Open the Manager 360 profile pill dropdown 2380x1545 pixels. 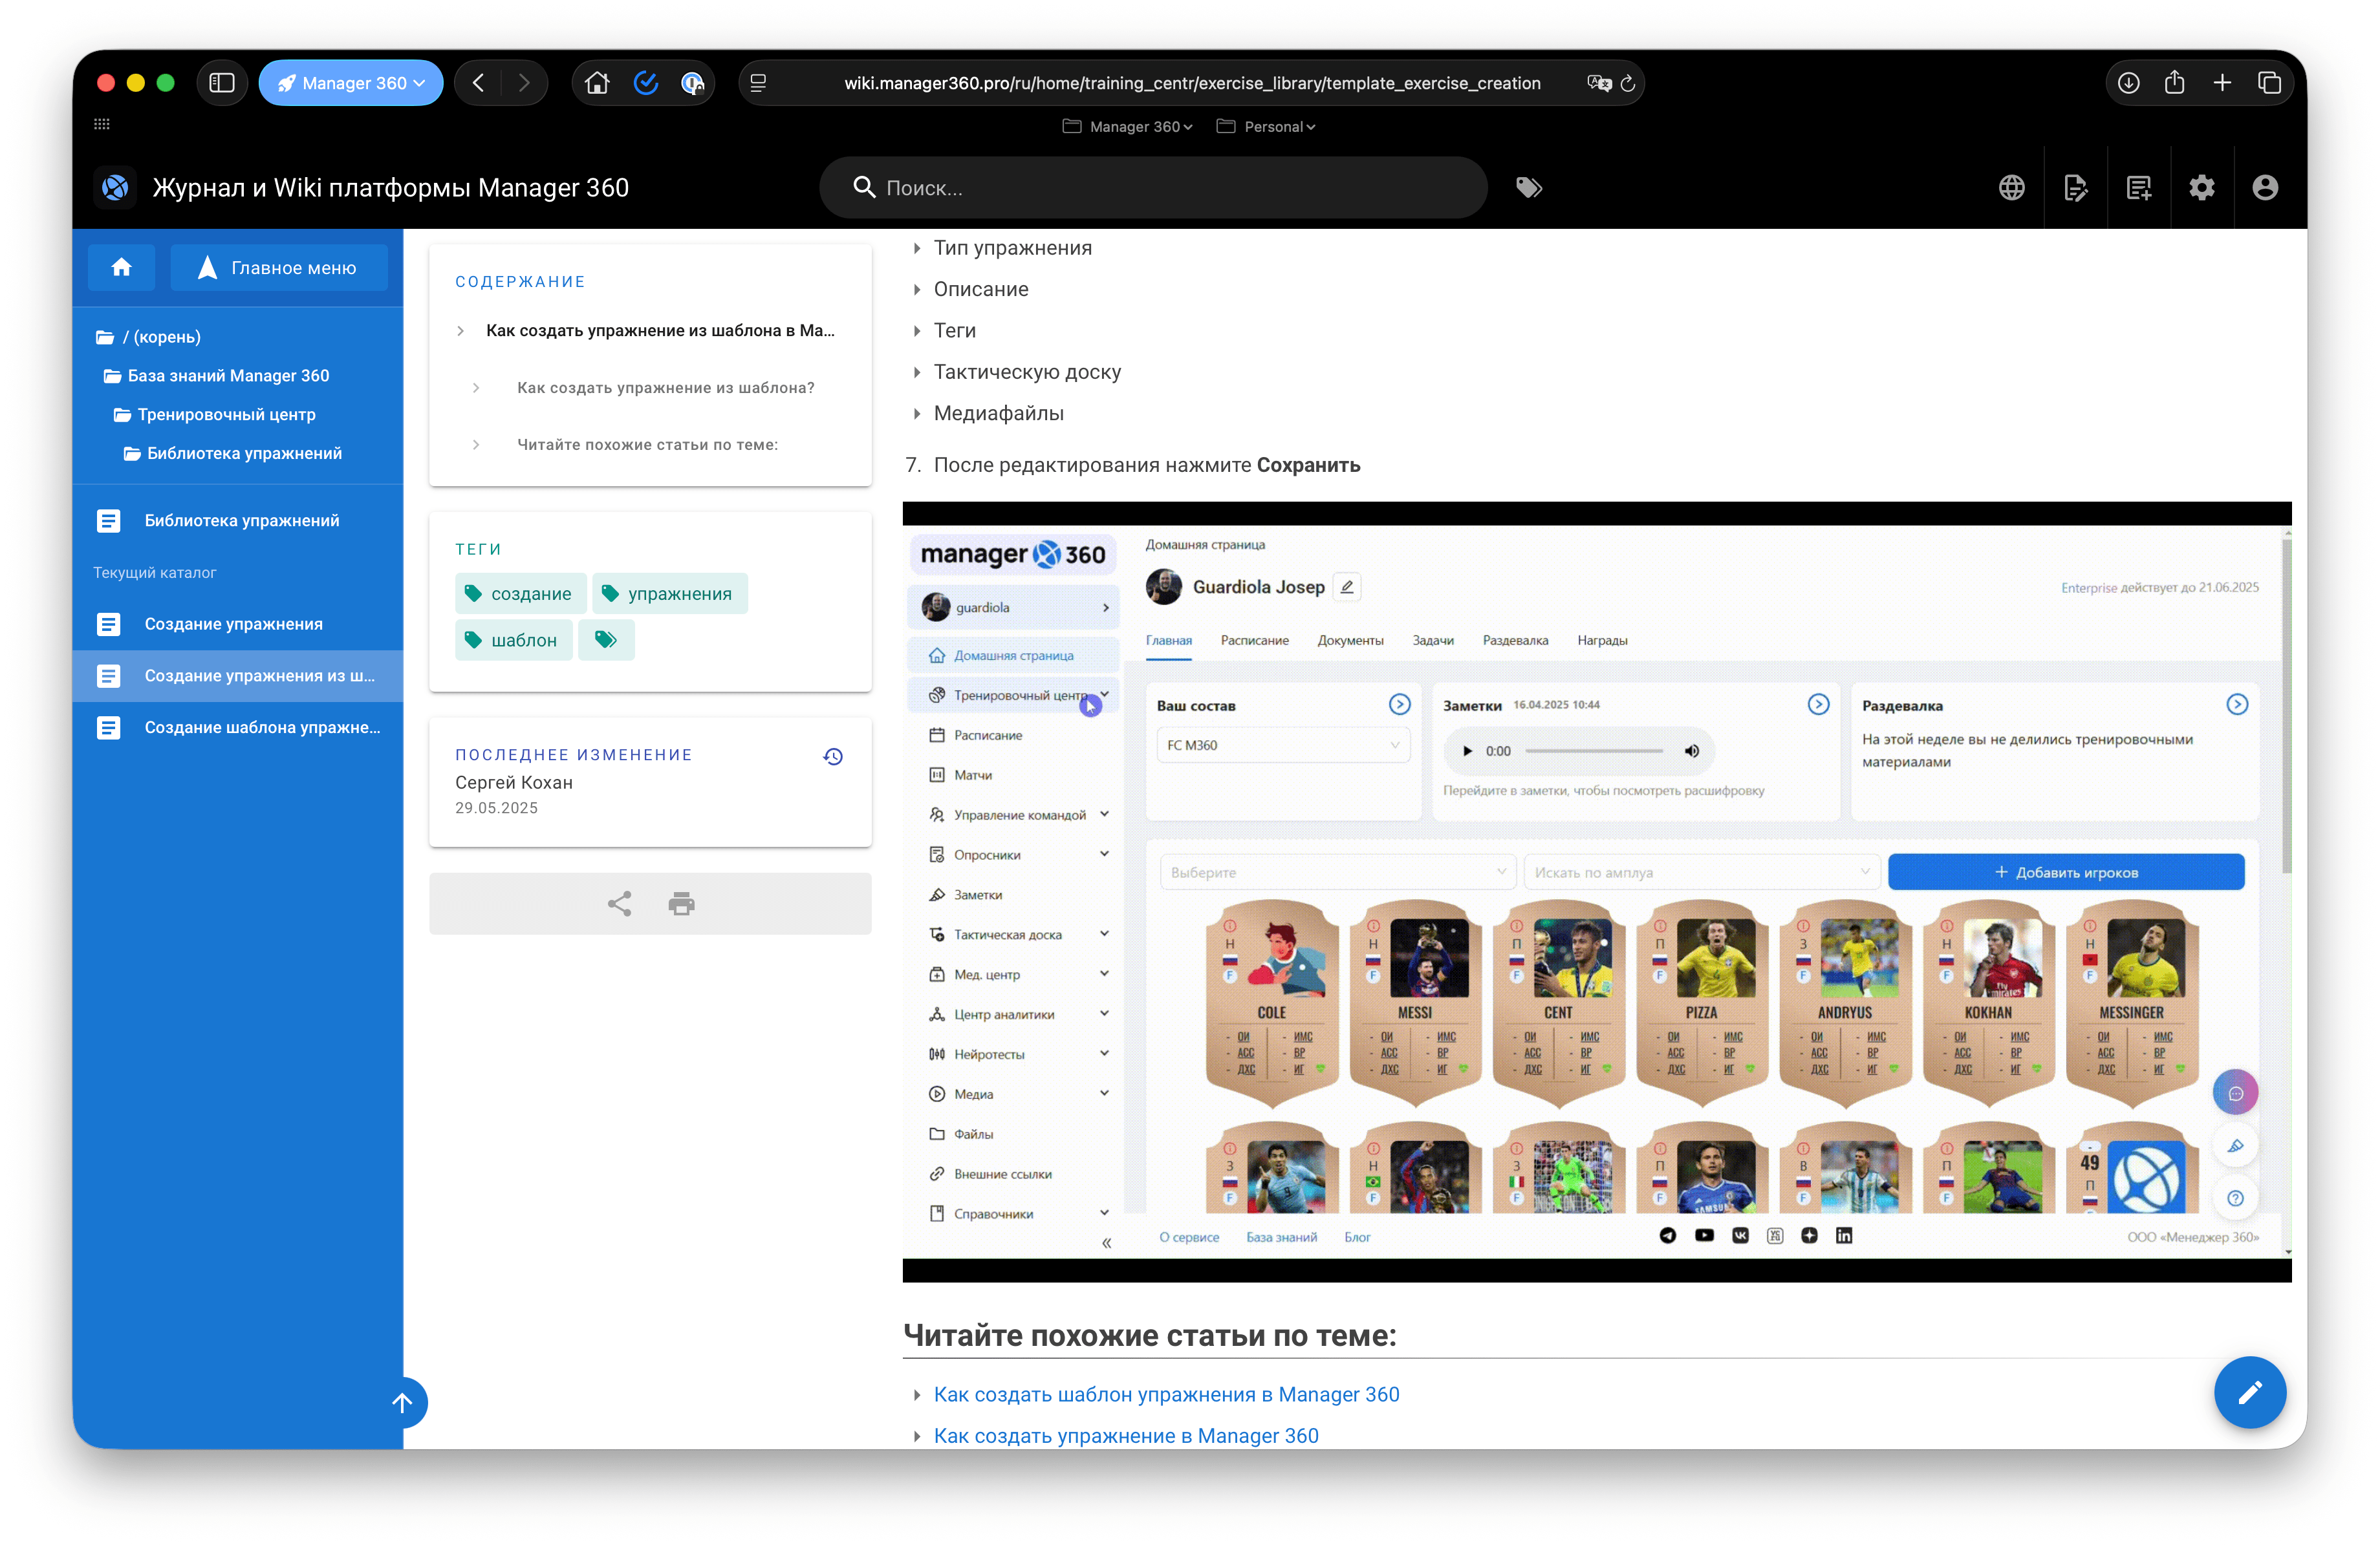tap(351, 83)
